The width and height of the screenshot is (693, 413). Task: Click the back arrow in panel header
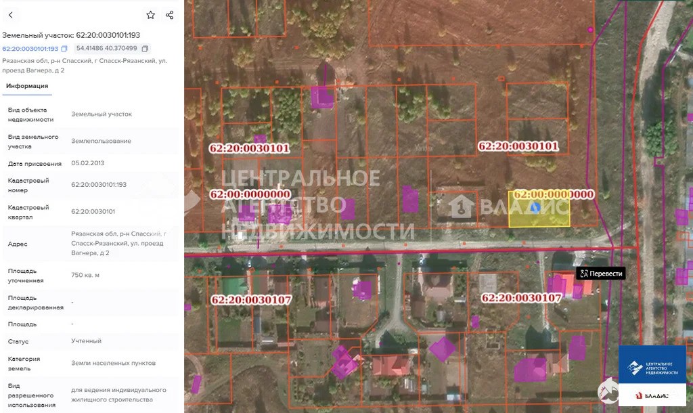coord(10,15)
